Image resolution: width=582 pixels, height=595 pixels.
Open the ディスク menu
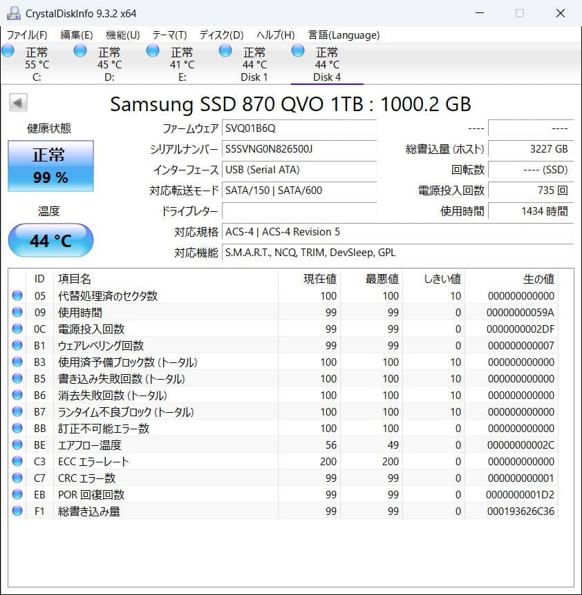tap(220, 35)
